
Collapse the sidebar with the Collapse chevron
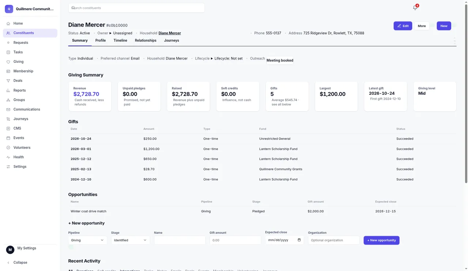click(x=8, y=263)
